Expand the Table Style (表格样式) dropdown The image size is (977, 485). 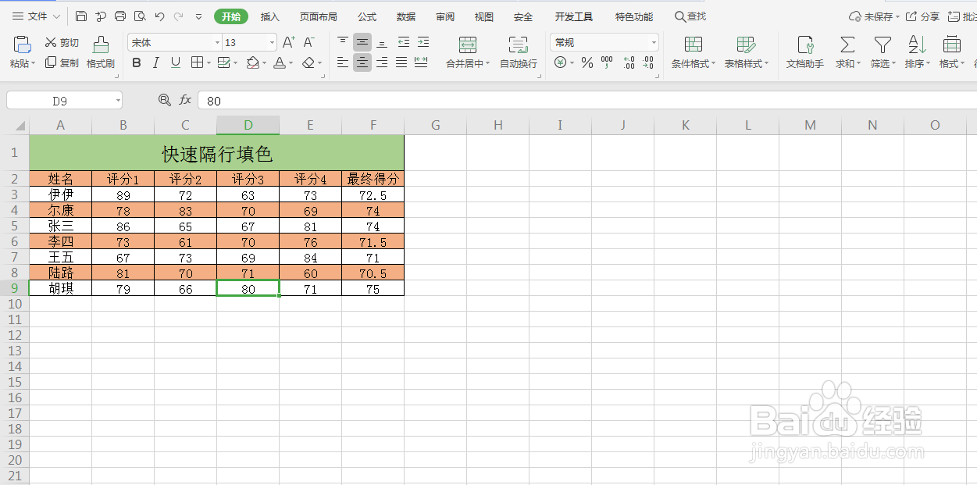767,64
